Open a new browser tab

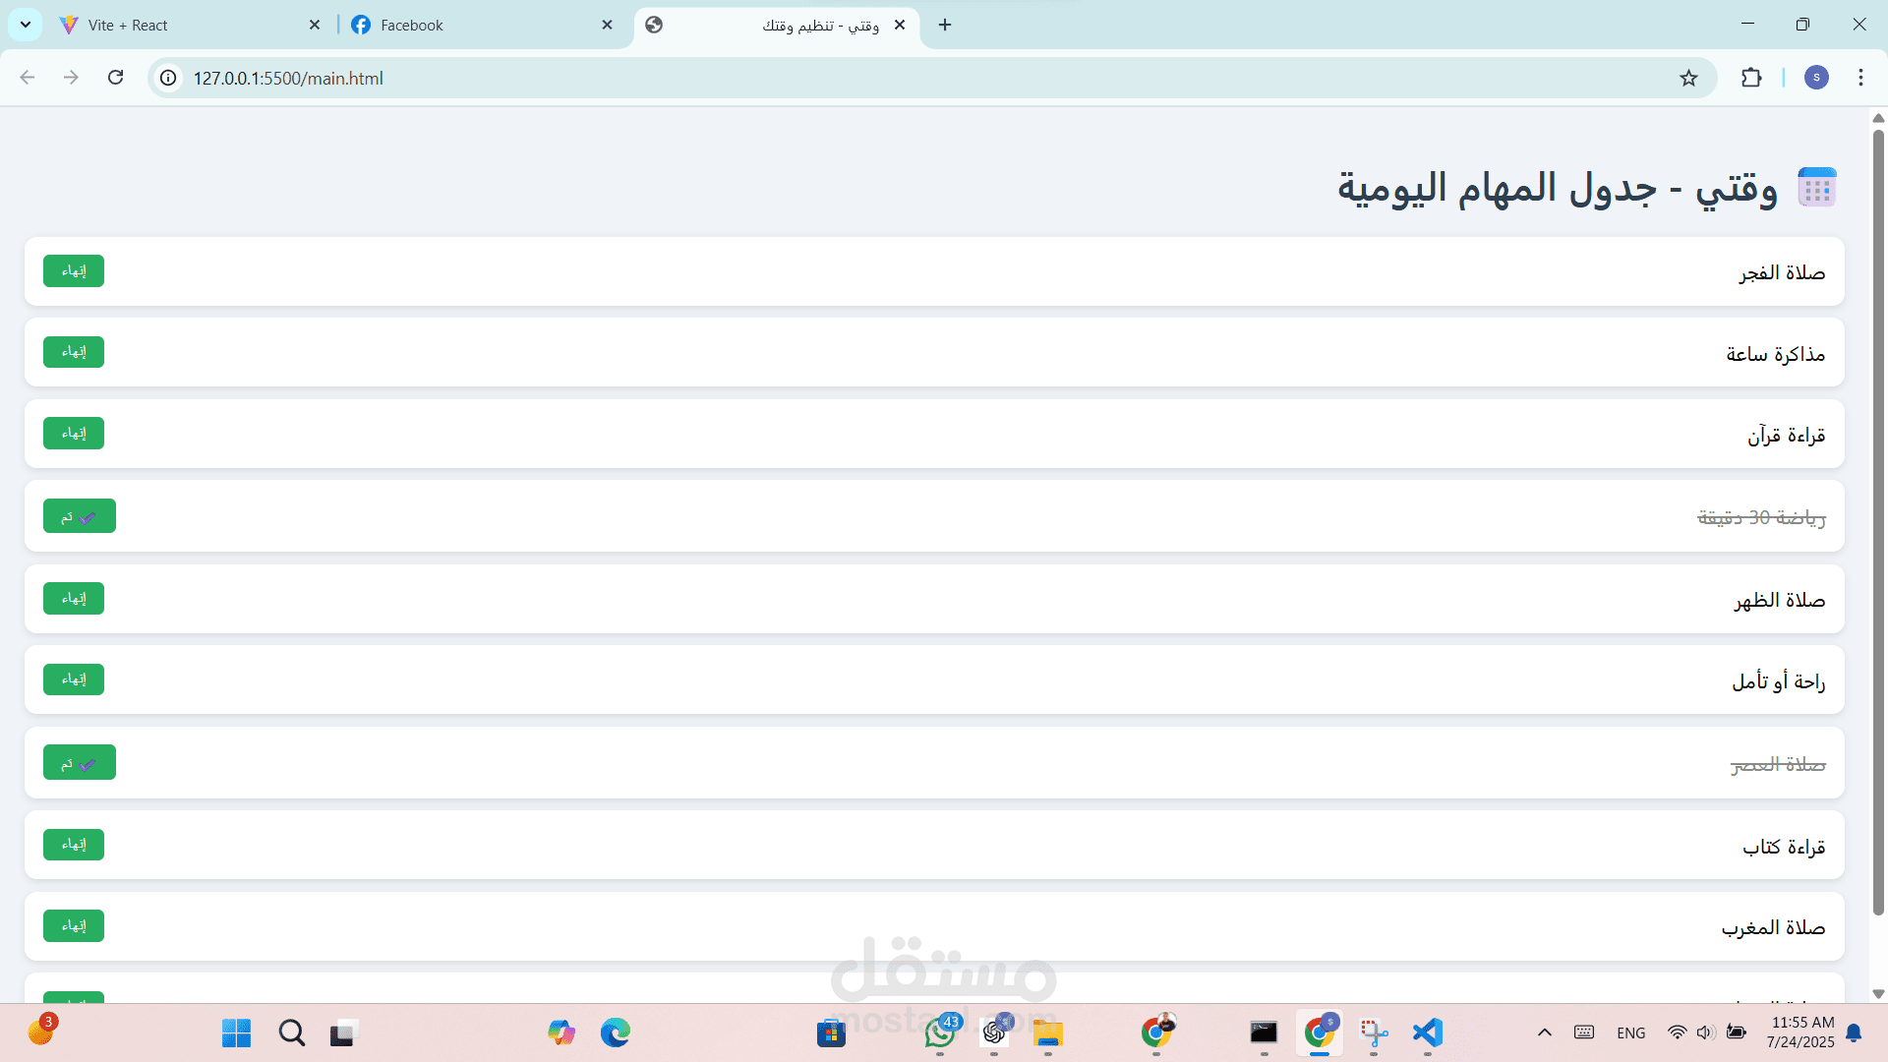pyautogui.click(x=945, y=25)
